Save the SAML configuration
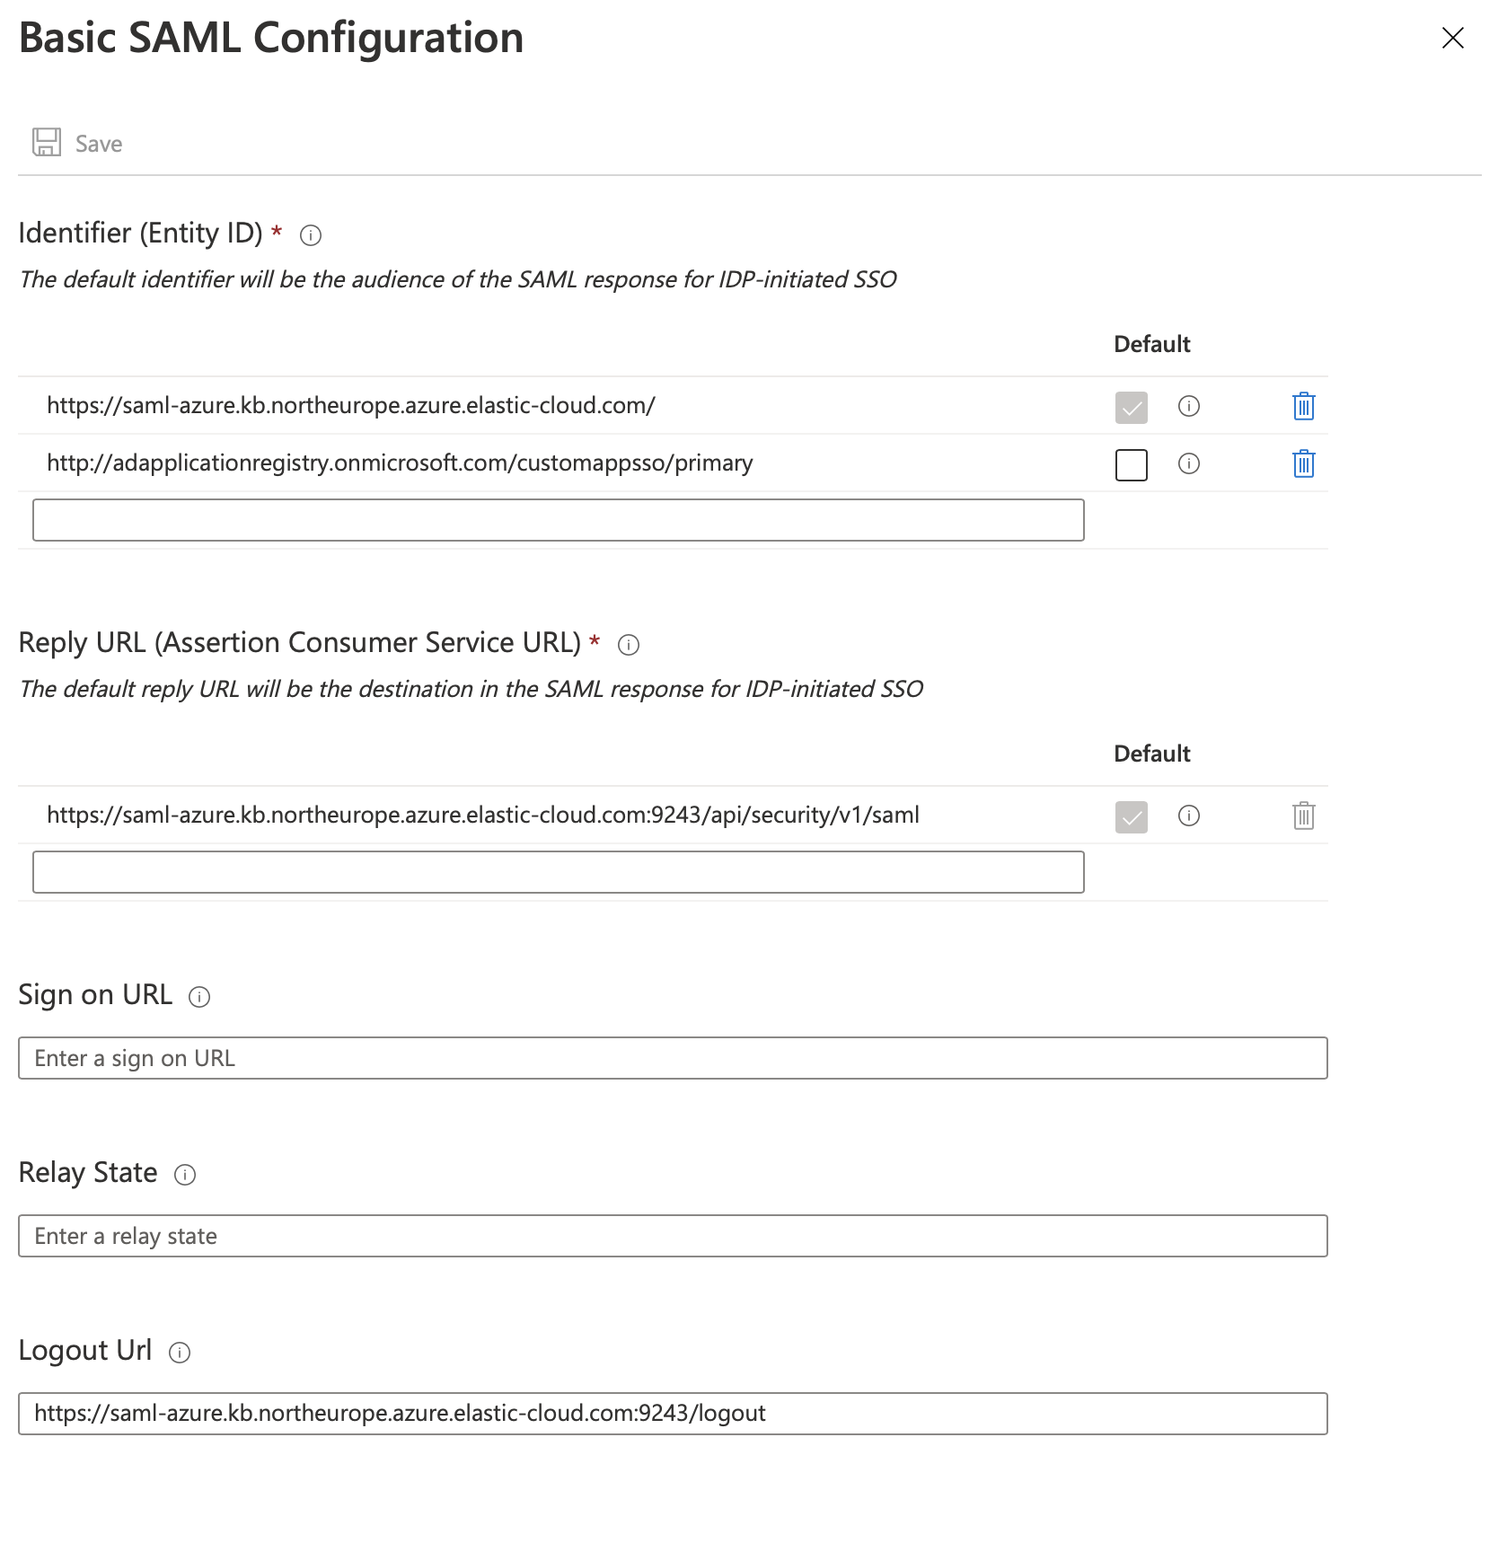 pos(75,142)
